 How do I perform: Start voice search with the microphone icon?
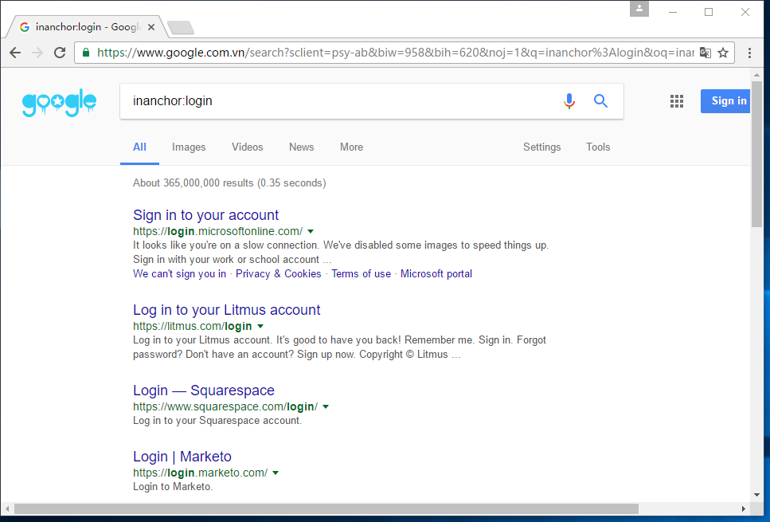pos(569,100)
